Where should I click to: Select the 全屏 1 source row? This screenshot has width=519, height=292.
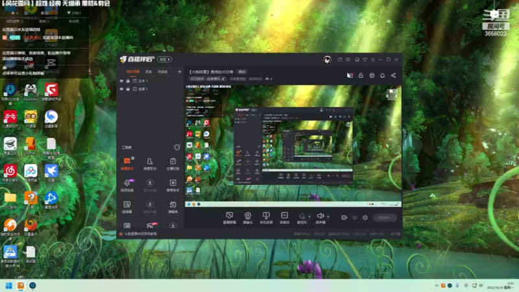(150, 89)
